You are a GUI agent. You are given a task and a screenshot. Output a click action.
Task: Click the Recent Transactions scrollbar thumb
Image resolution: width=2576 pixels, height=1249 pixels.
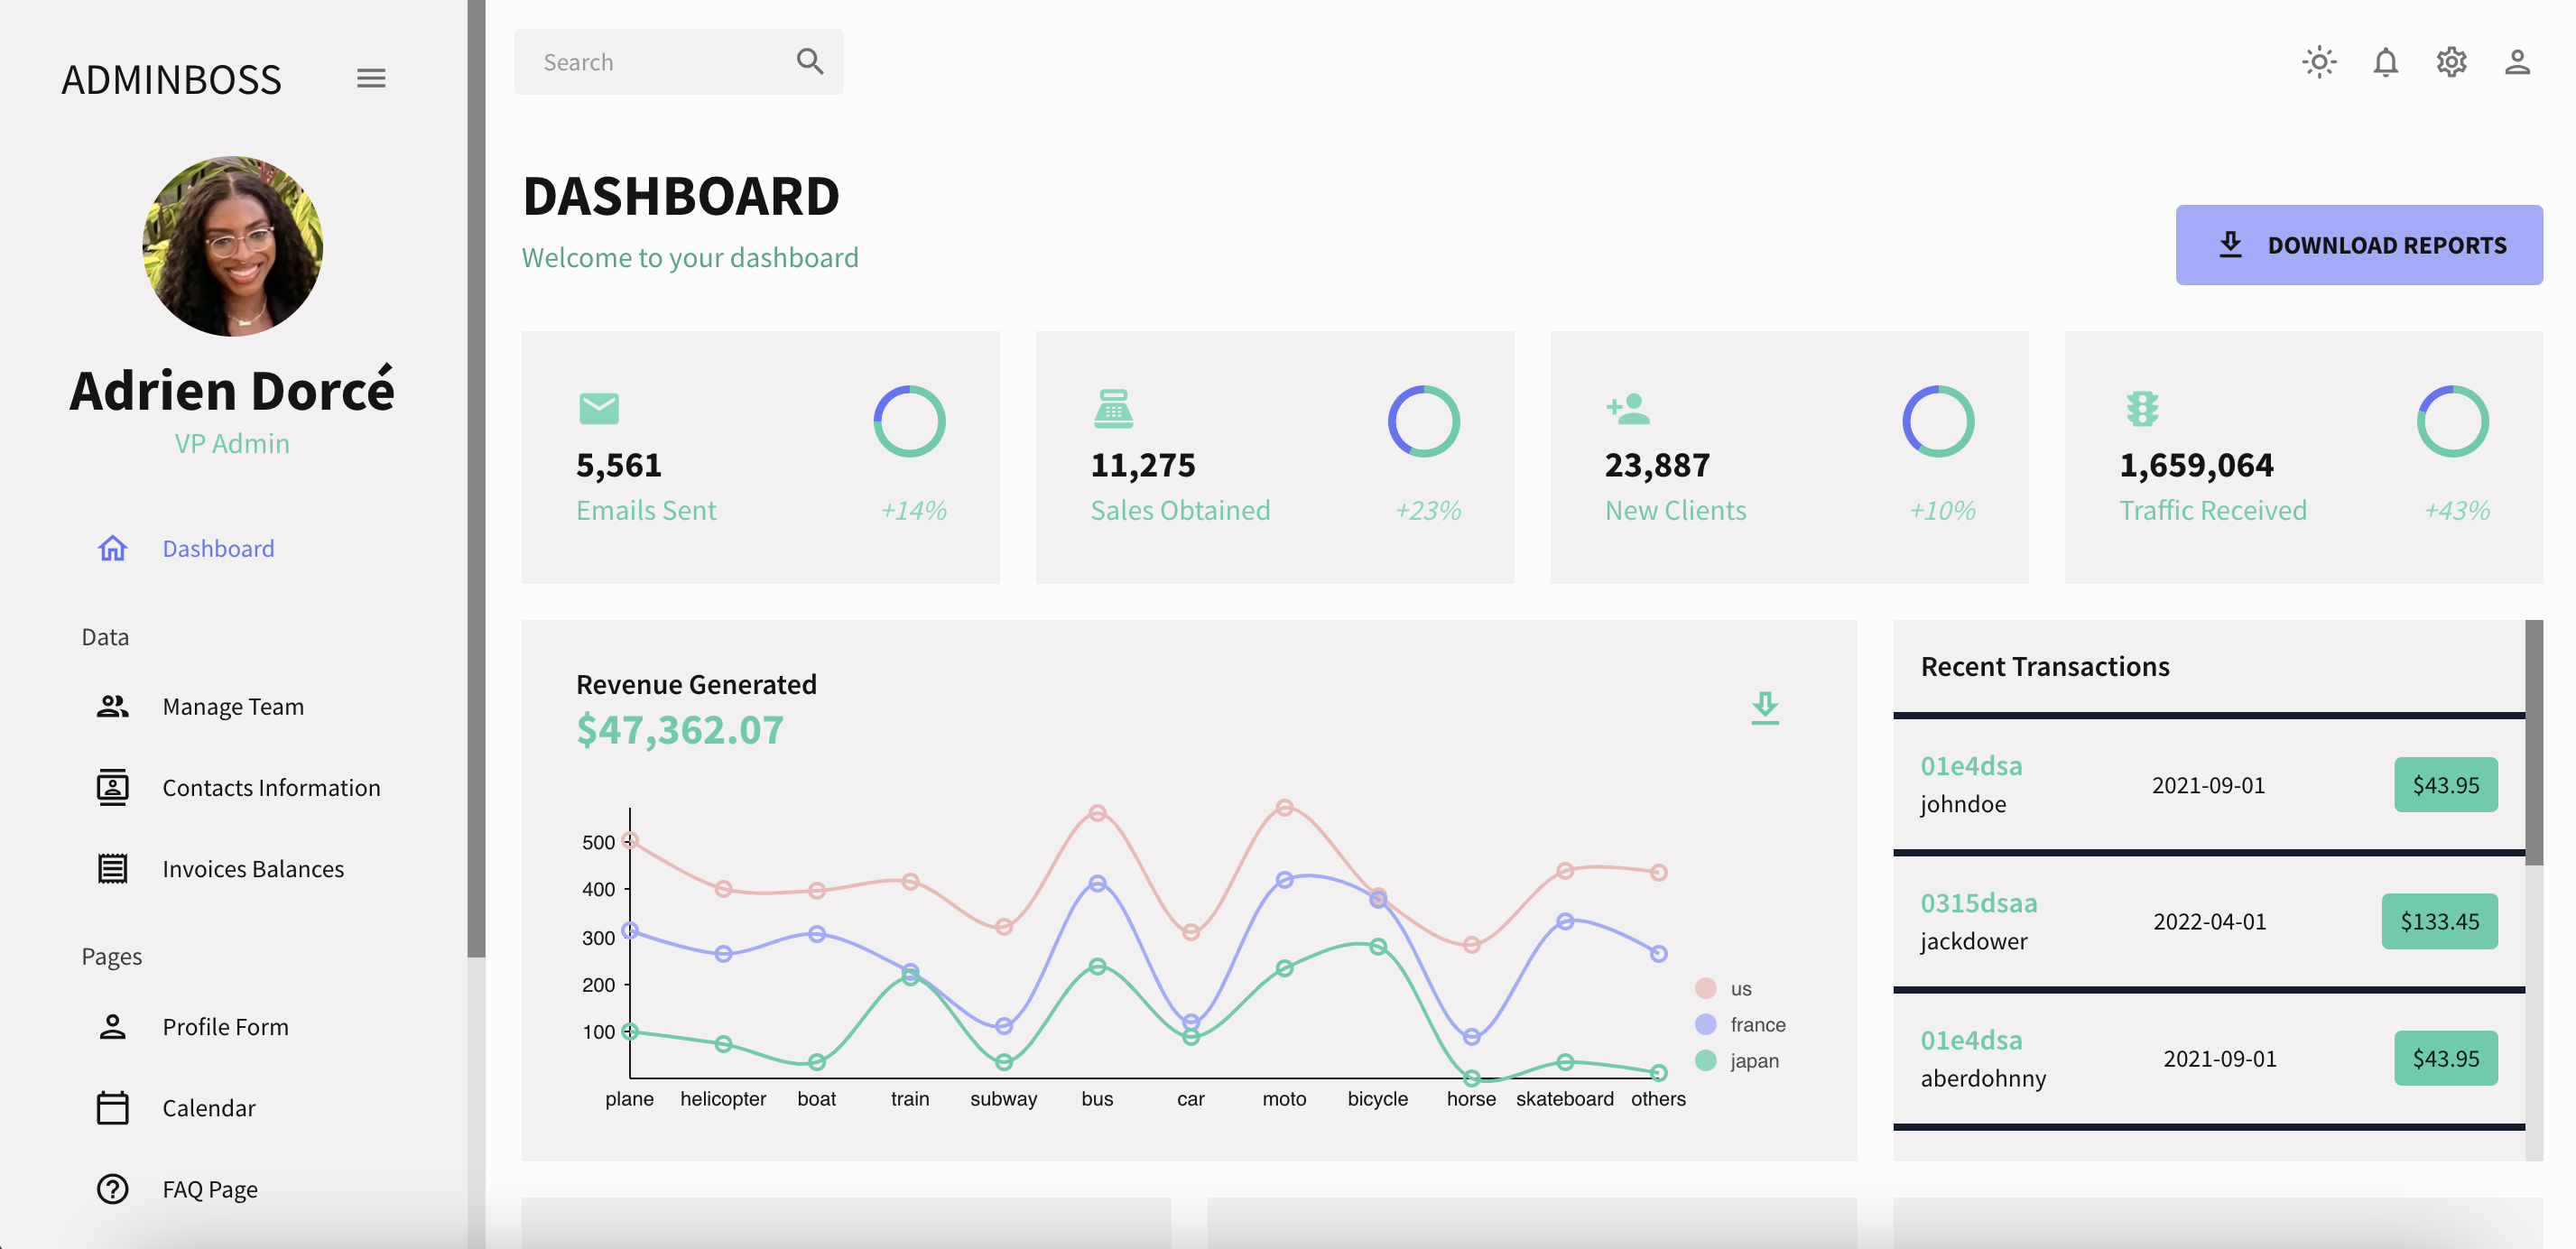click(x=2533, y=742)
